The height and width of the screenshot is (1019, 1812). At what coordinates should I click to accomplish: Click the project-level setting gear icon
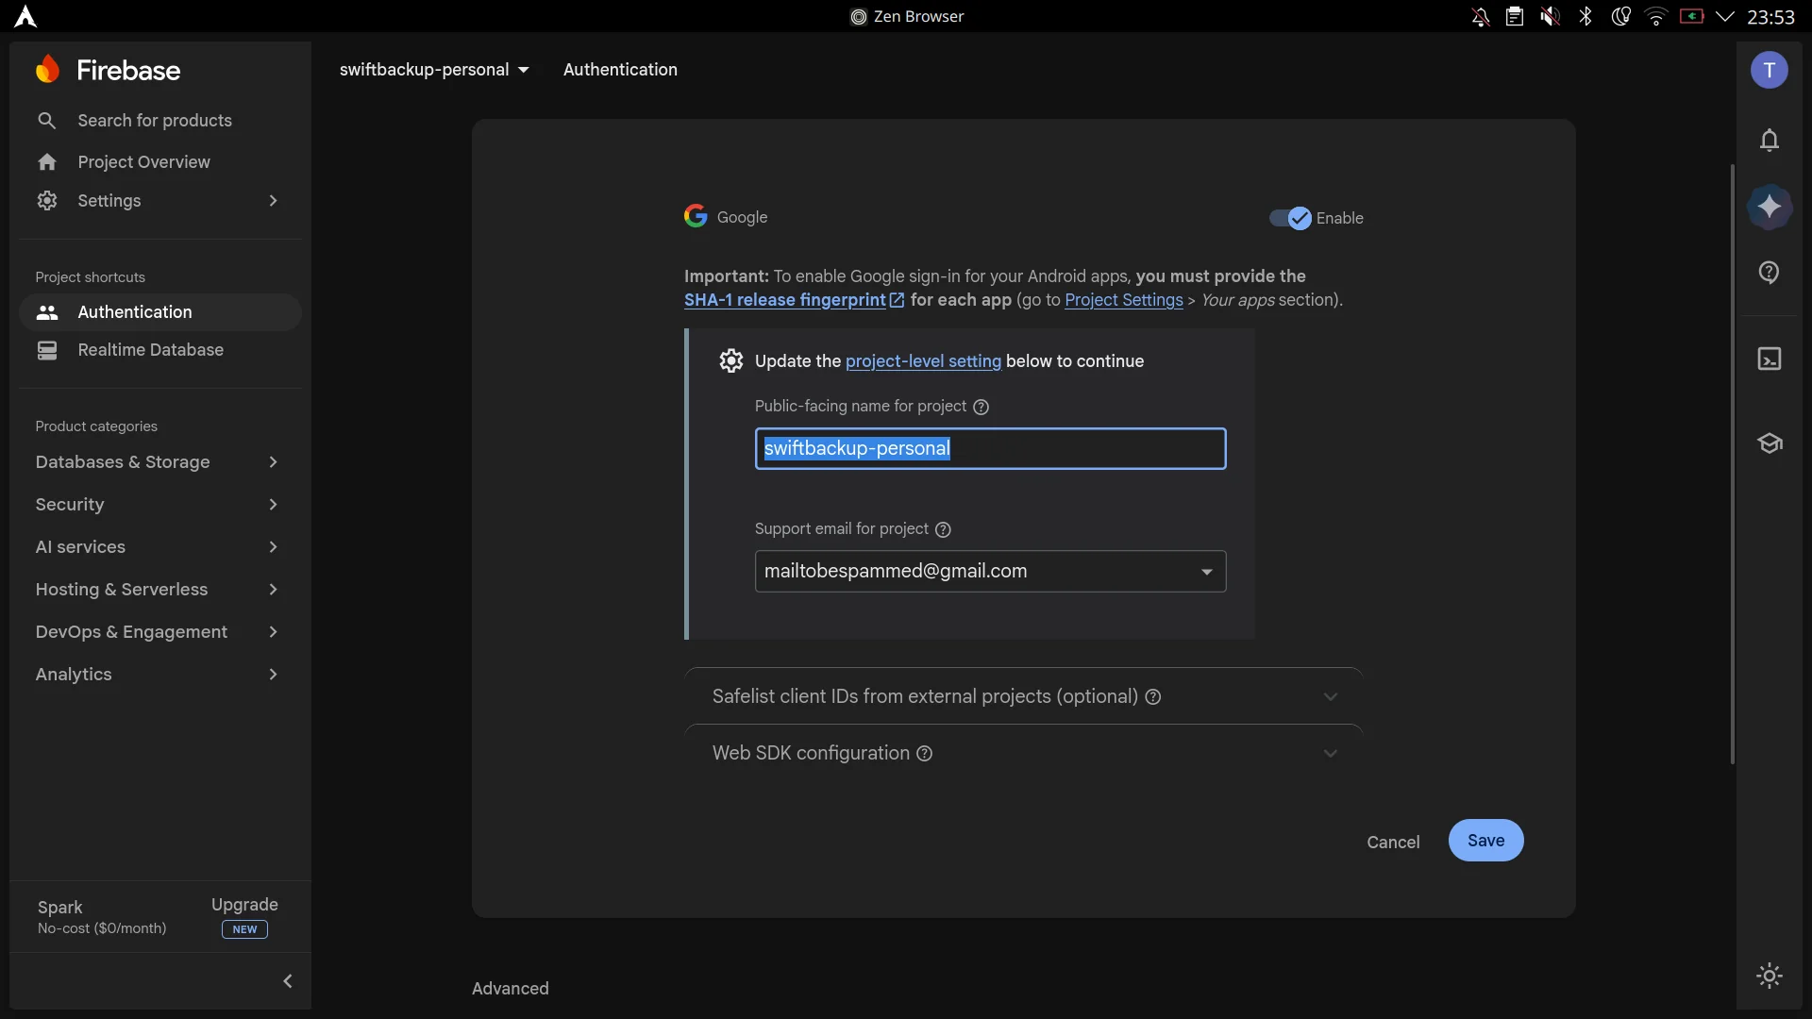tap(731, 361)
